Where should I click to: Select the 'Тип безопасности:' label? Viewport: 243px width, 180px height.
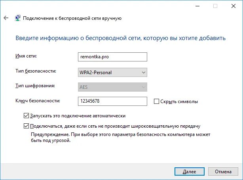pyautogui.click(x=36, y=71)
